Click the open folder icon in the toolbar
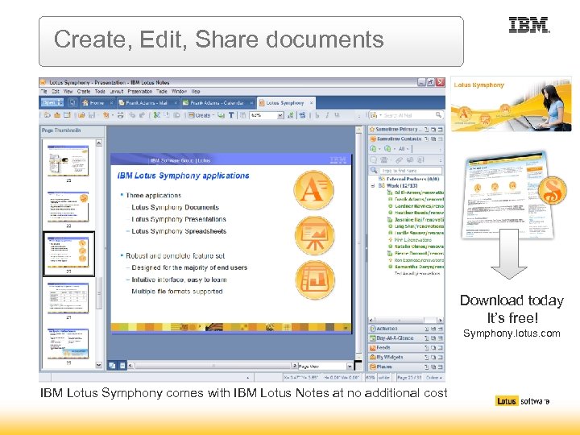Screen dimensions: 580x435 point(81,115)
